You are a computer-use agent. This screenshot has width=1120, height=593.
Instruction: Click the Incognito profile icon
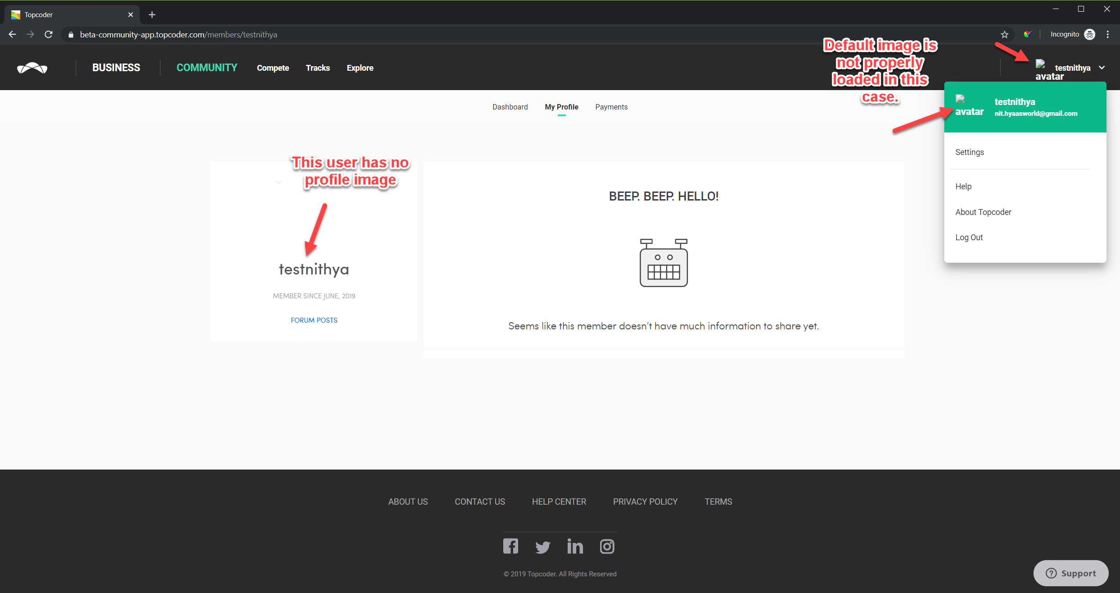tap(1089, 34)
